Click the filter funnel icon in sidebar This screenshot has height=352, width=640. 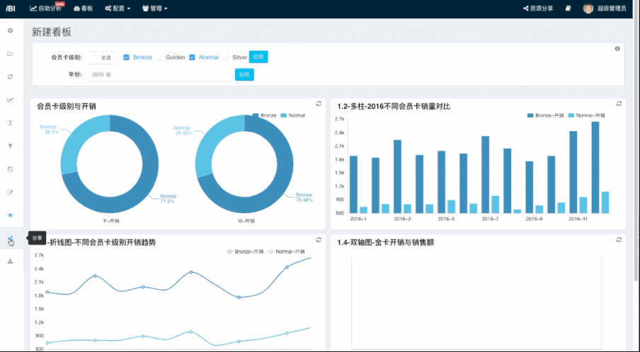click(x=11, y=146)
